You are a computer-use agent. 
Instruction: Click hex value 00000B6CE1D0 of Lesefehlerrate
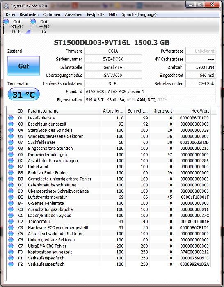click(x=194, y=118)
